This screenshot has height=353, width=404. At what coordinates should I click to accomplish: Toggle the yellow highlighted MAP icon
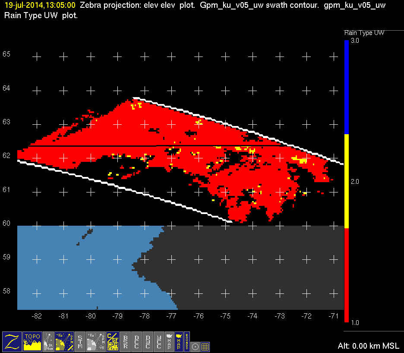(178, 341)
